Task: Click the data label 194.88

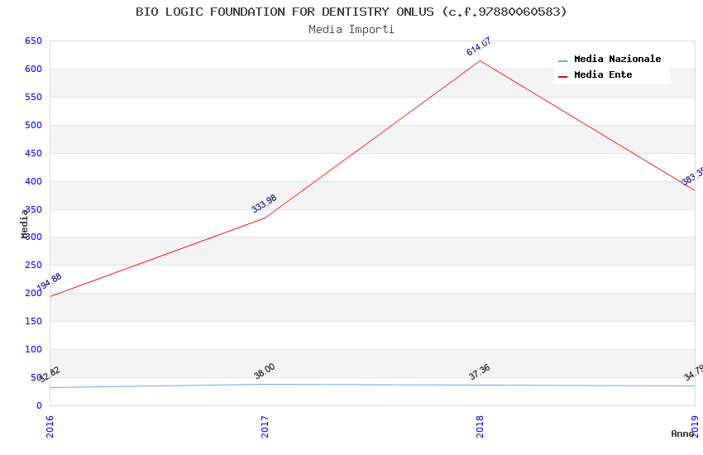Action: pyautogui.click(x=49, y=282)
